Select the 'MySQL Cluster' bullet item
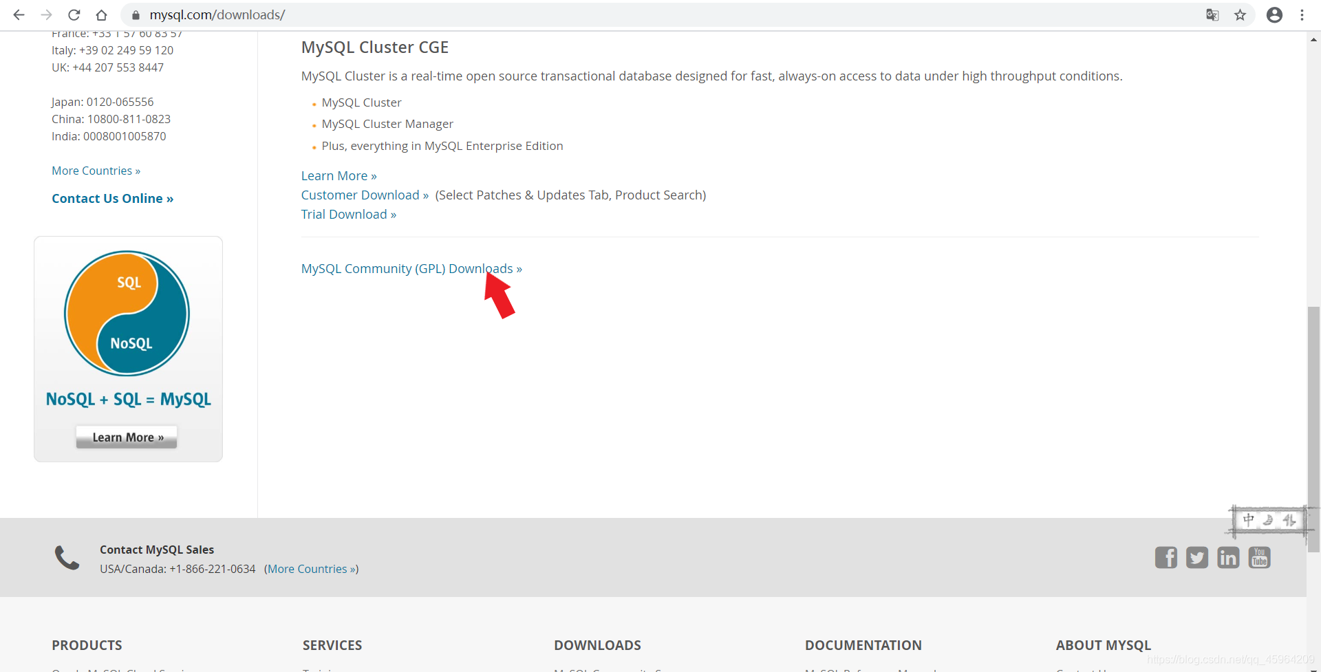The width and height of the screenshot is (1321, 672). [x=361, y=102]
